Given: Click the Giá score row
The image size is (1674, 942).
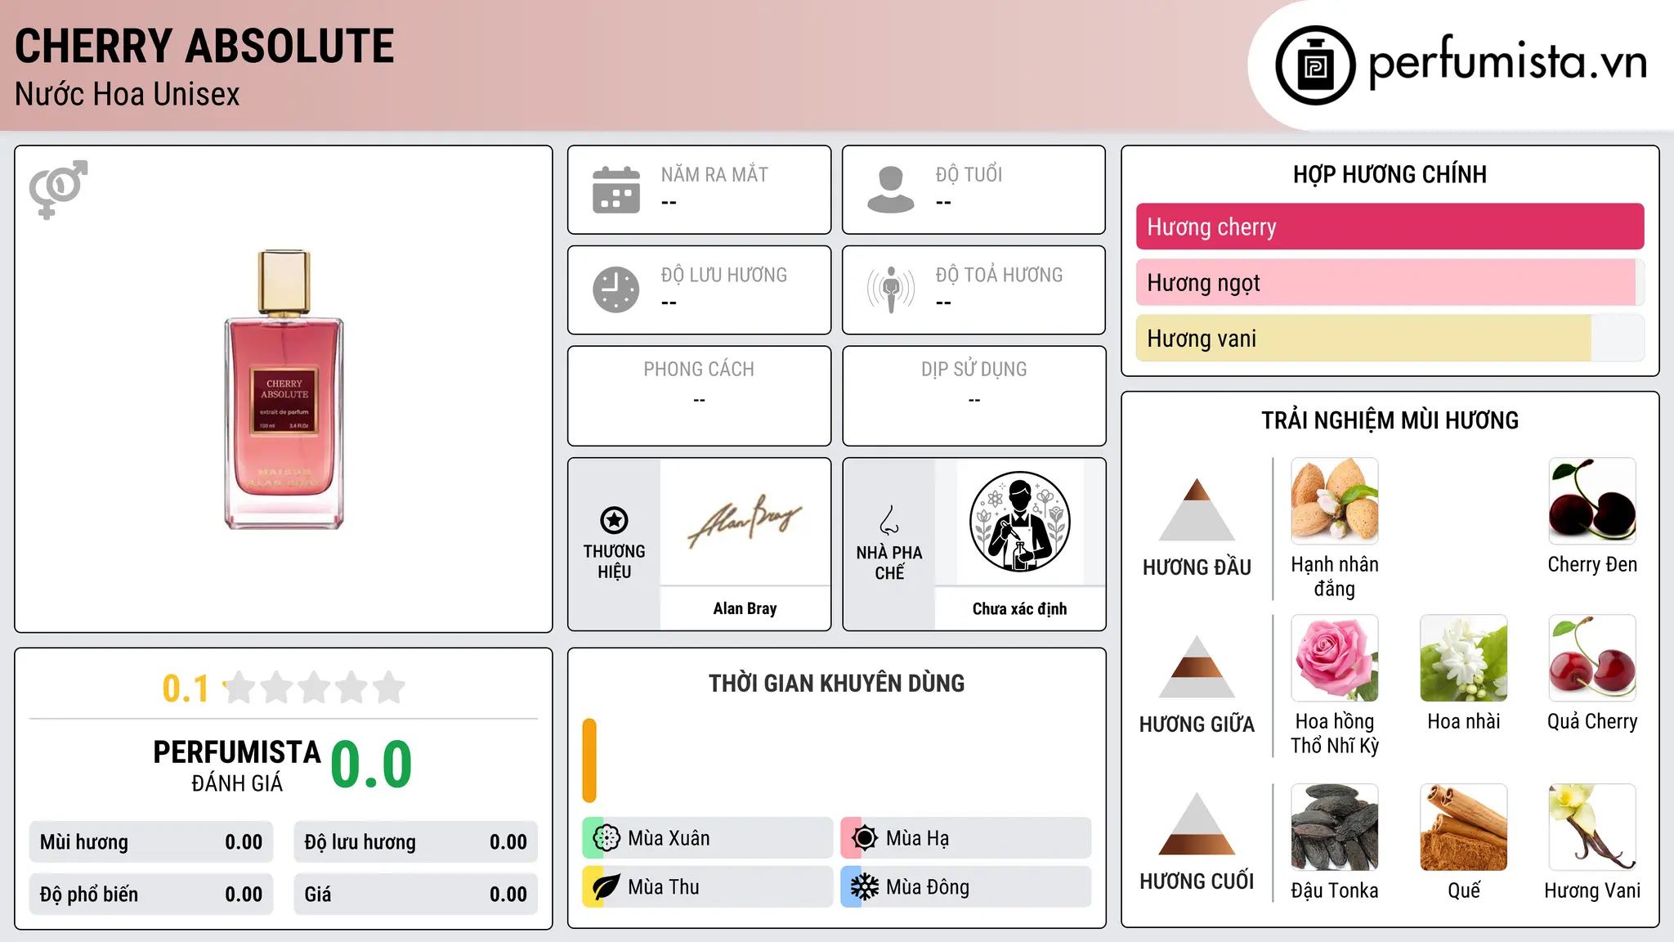Looking at the screenshot, I should [x=415, y=895].
